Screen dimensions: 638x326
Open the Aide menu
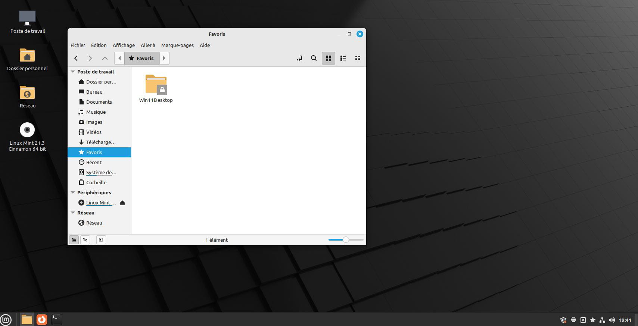coord(205,45)
